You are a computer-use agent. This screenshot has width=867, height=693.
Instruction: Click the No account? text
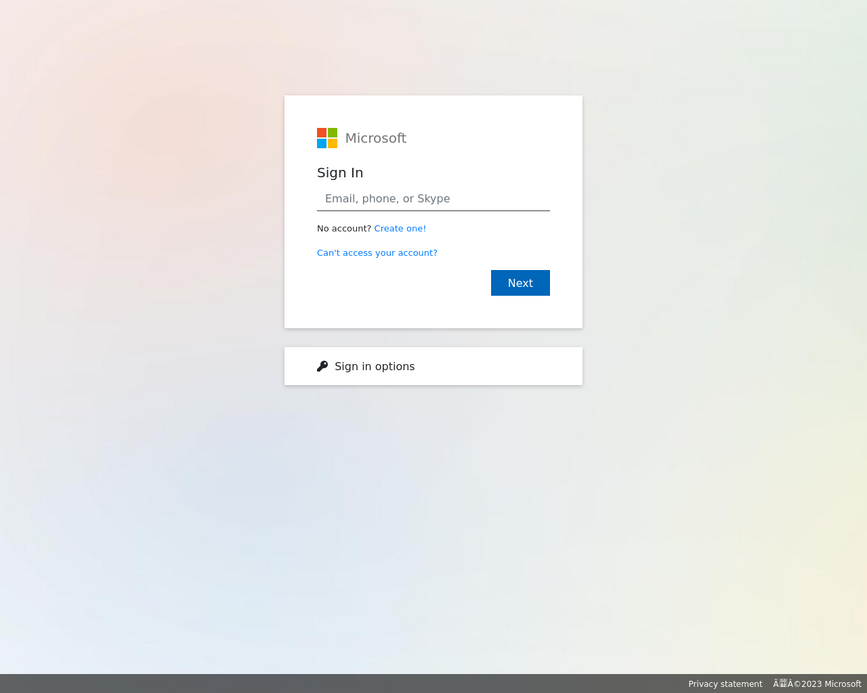tap(344, 229)
